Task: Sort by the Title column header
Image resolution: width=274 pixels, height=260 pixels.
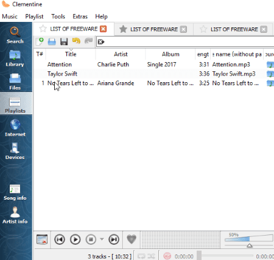Action: click(x=71, y=54)
